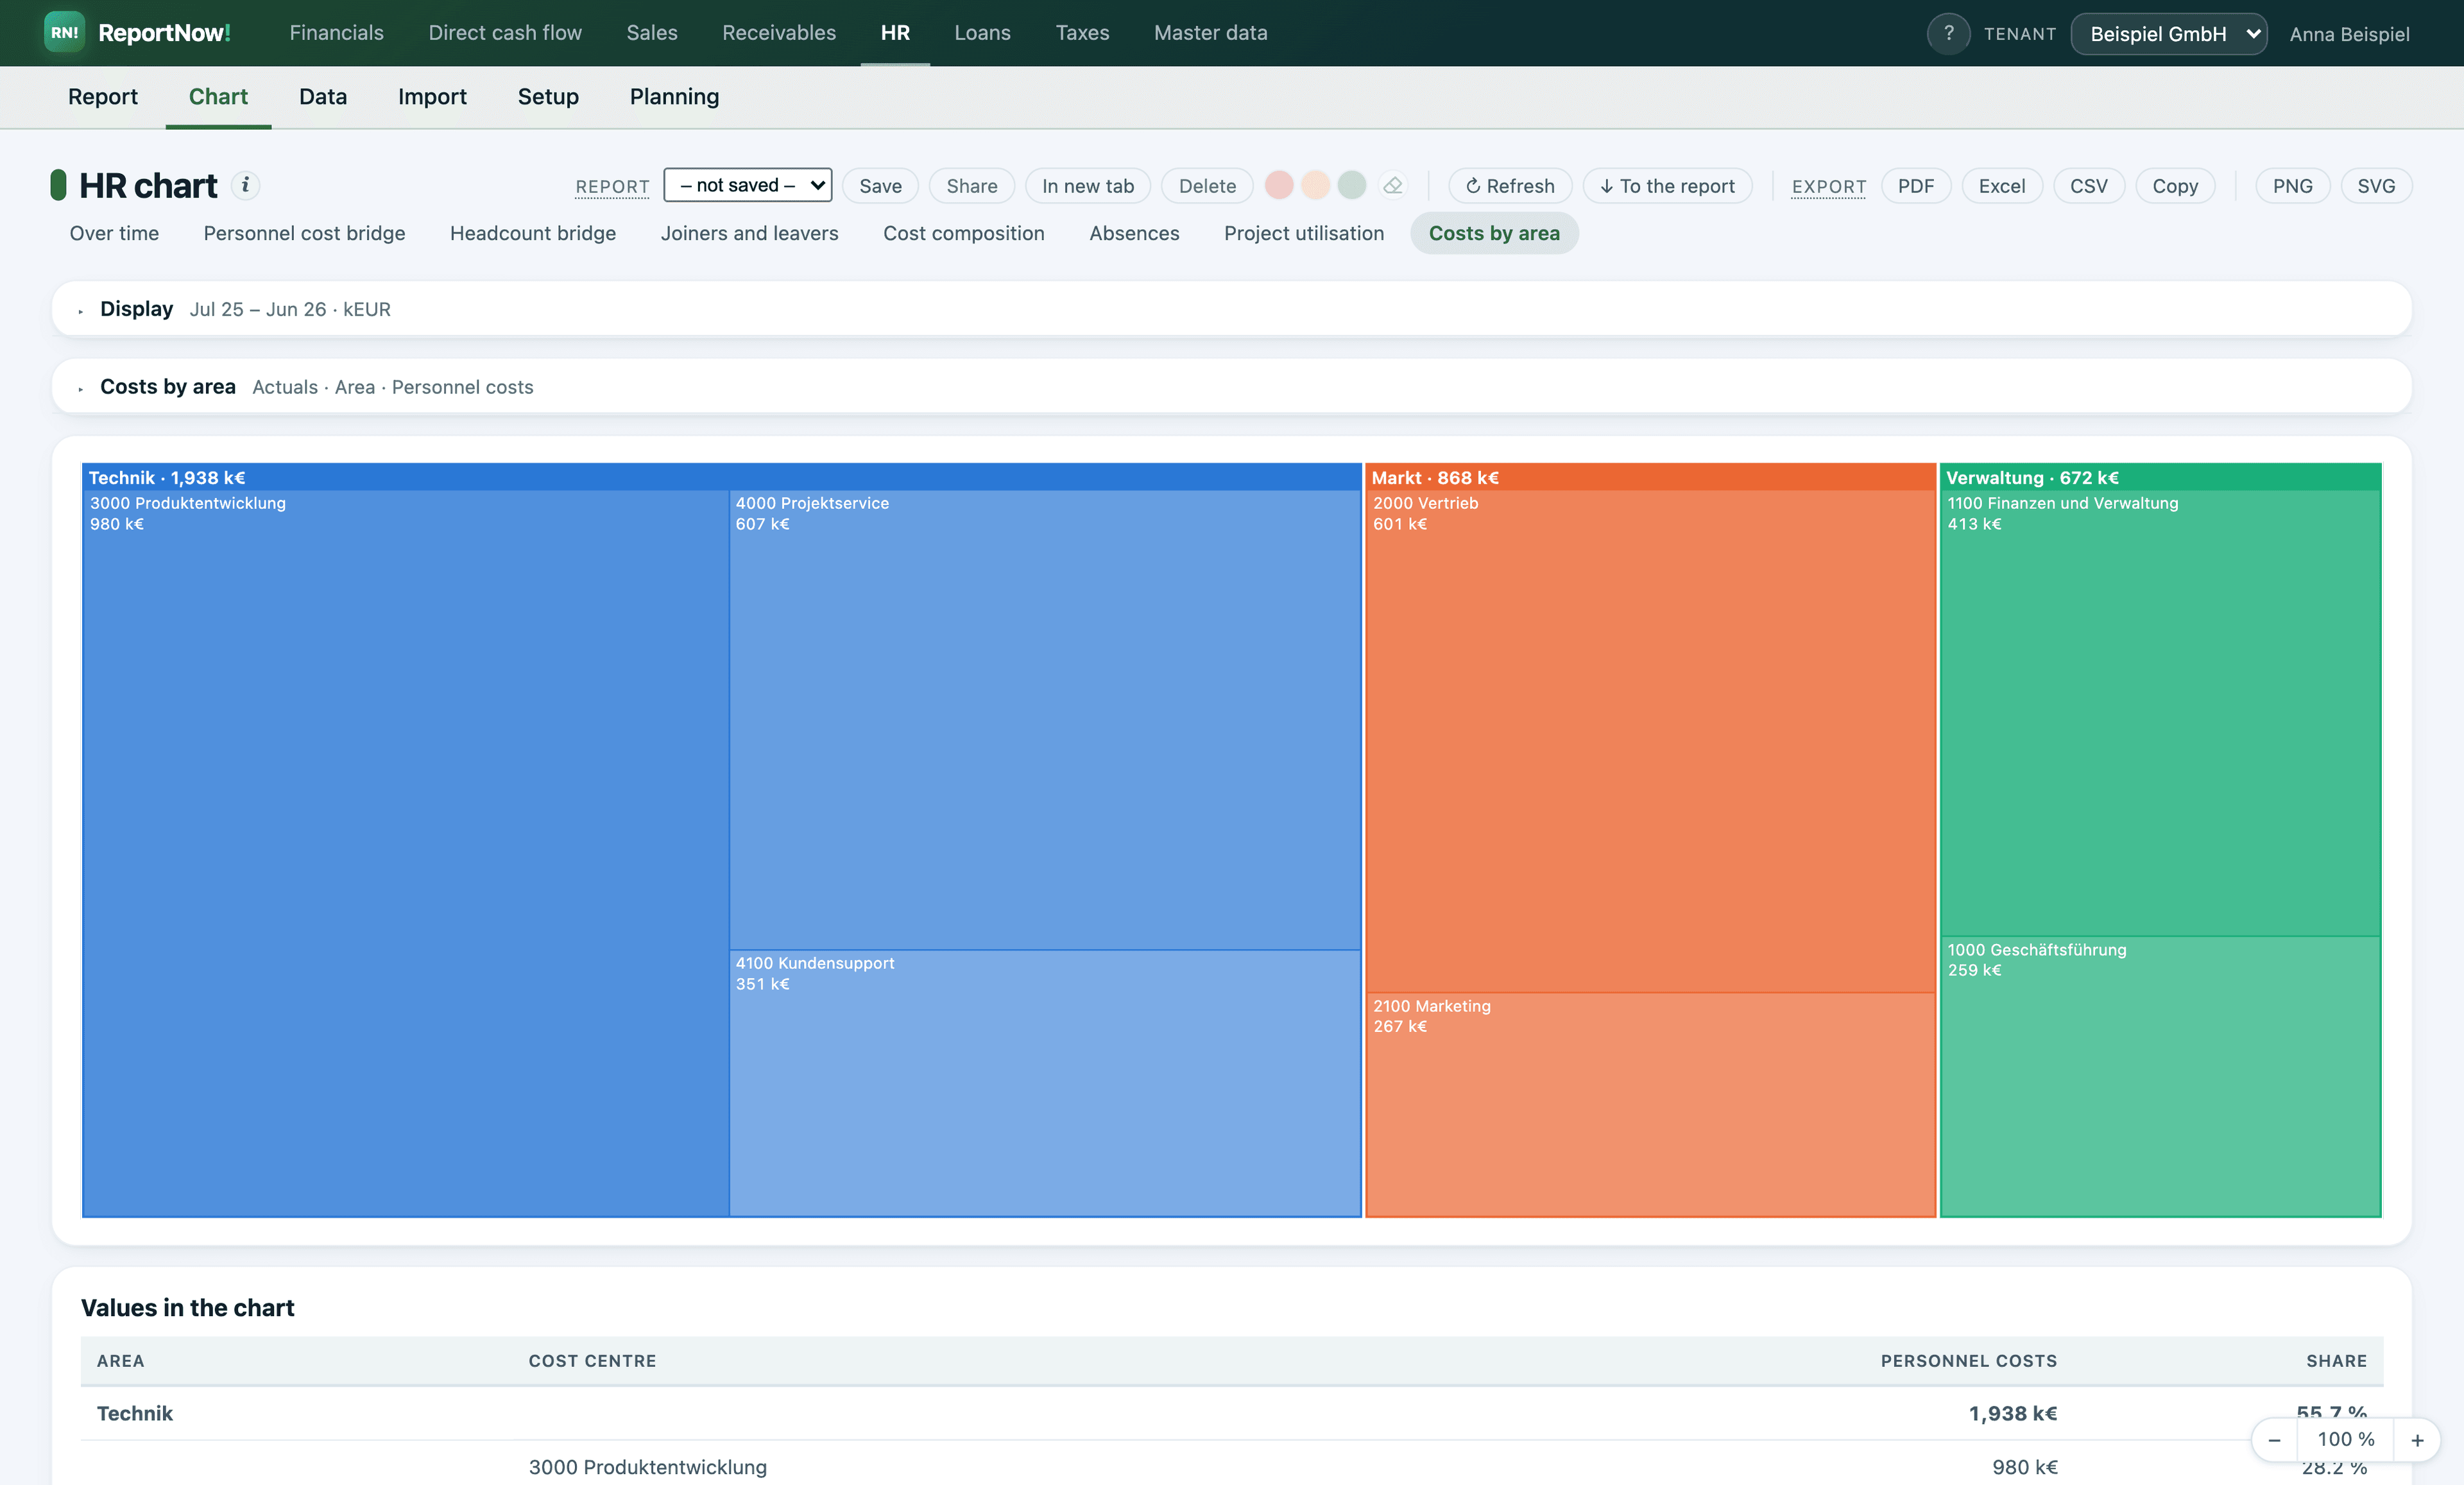
Task: Open the Taxes menu
Action: (x=1082, y=33)
